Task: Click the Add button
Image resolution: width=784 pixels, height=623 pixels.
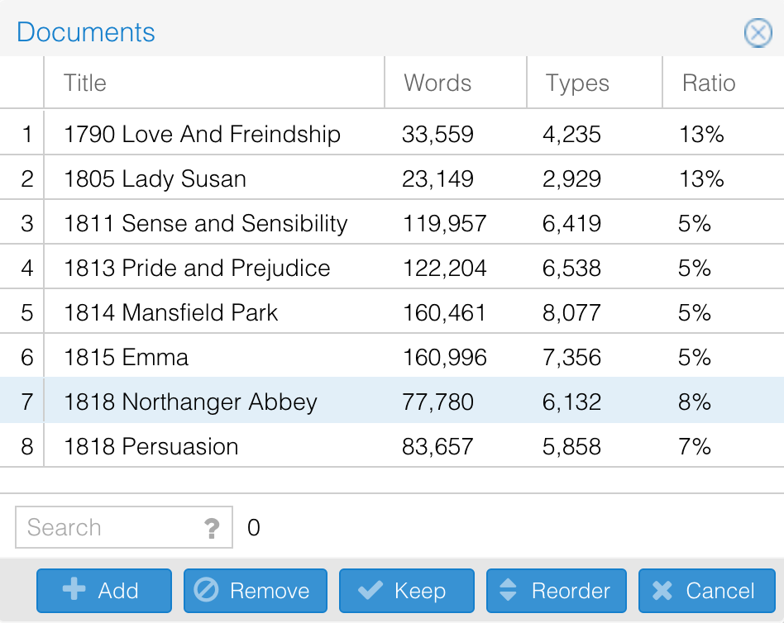Action: [103, 591]
